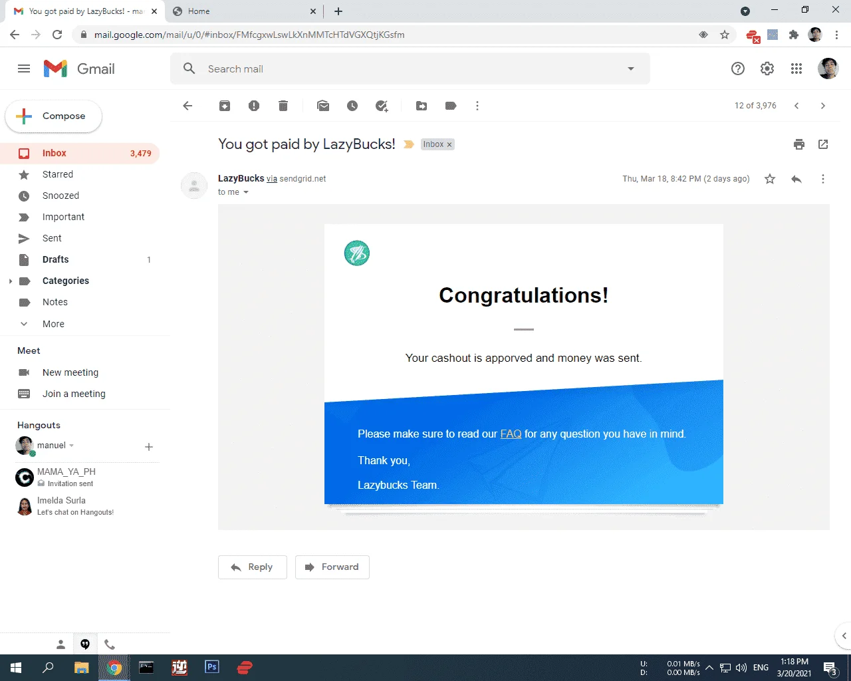Toggle the importance marker beside the subject

pos(409,144)
